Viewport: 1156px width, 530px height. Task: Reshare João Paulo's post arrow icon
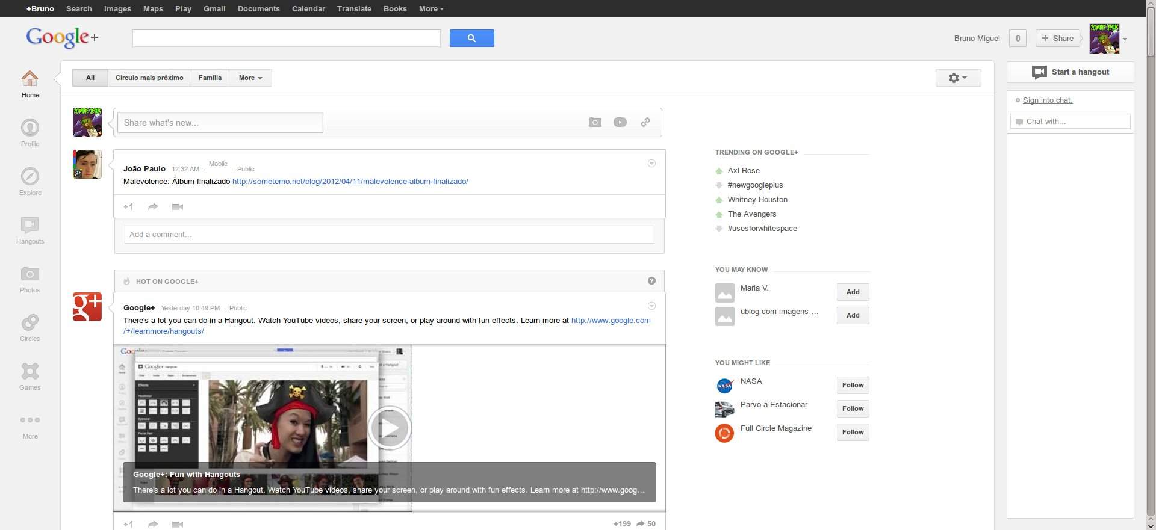(x=153, y=206)
